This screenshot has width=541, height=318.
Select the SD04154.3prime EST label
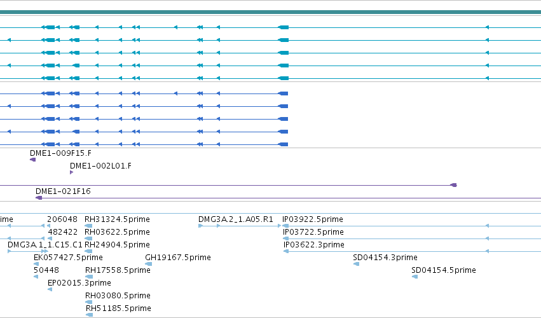point(385,258)
